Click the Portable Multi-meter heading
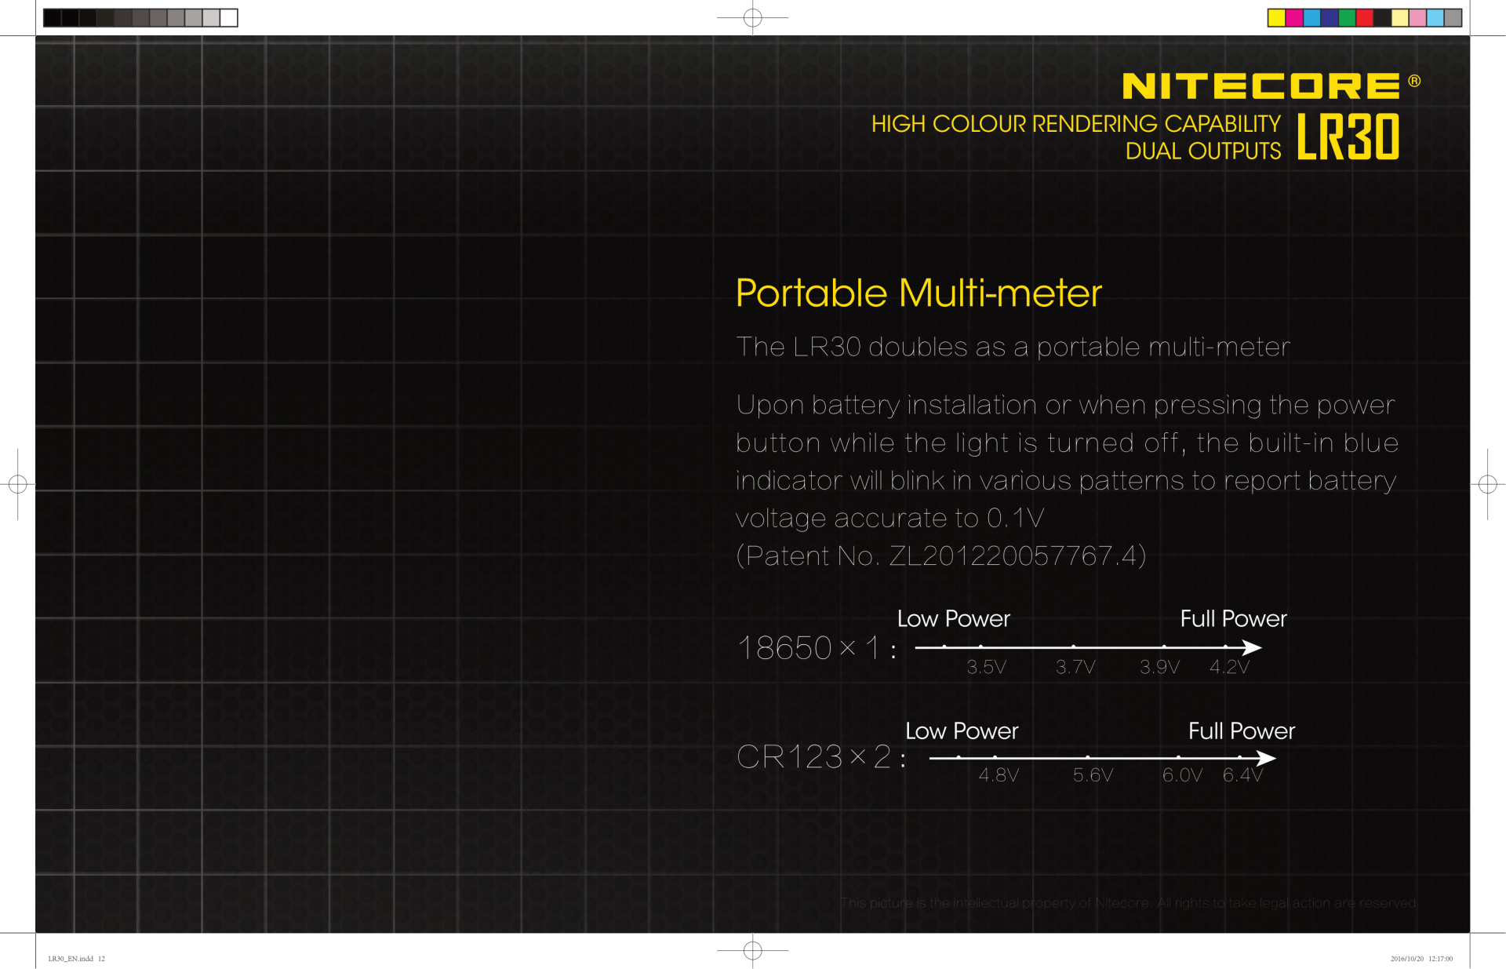Image resolution: width=1506 pixels, height=969 pixels. (x=919, y=293)
